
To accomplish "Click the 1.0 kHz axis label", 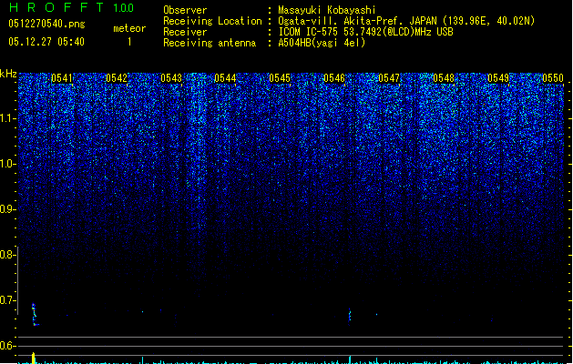I will pos(7,164).
